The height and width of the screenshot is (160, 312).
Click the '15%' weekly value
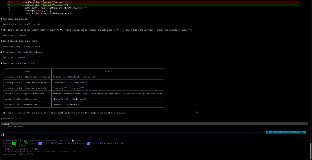click(x=101, y=143)
